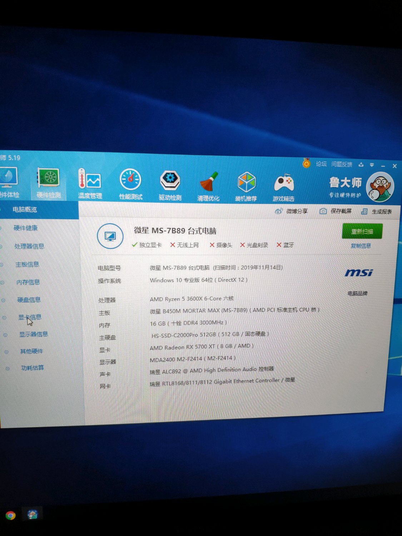The height and width of the screenshot is (536, 402).
Task: Click the HS-SSD-C2000Pro 512GB disk text
Action: pos(210,334)
